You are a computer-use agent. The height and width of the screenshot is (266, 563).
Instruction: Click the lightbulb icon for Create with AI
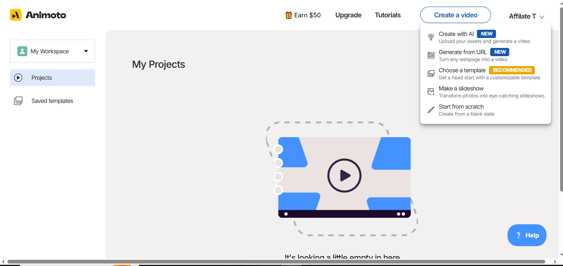tap(431, 37)
